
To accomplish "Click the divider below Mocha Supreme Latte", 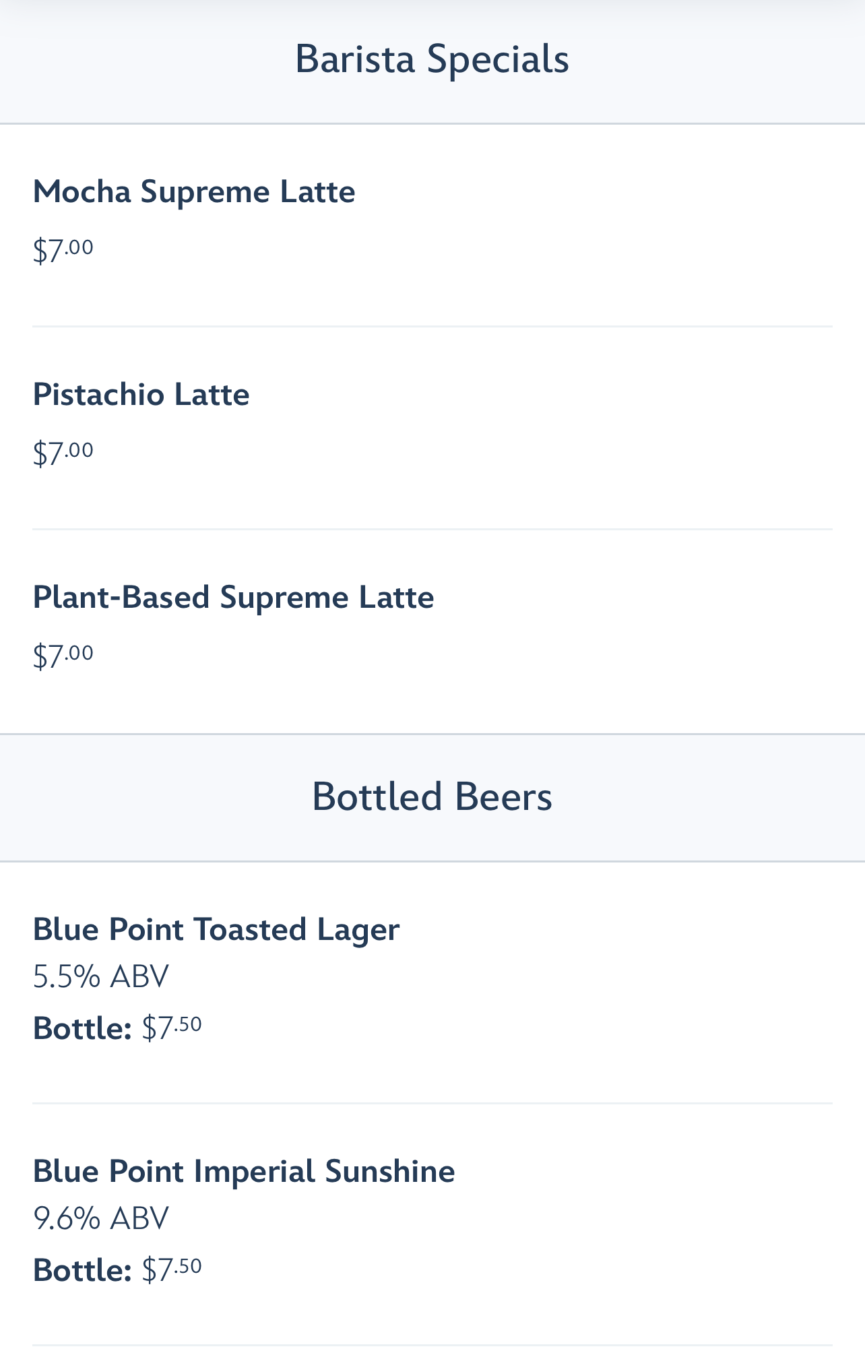I will 432,327.
